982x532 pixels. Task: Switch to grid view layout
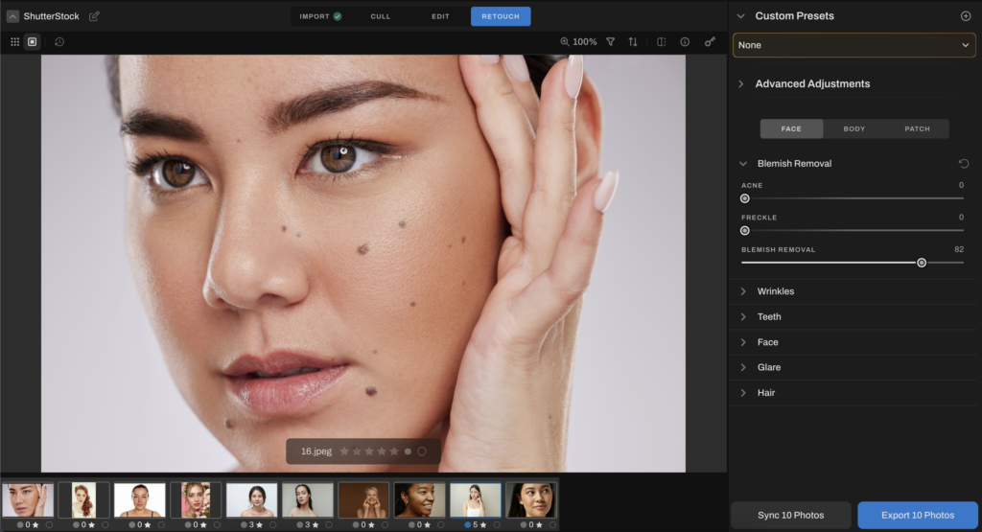(14, 42)
